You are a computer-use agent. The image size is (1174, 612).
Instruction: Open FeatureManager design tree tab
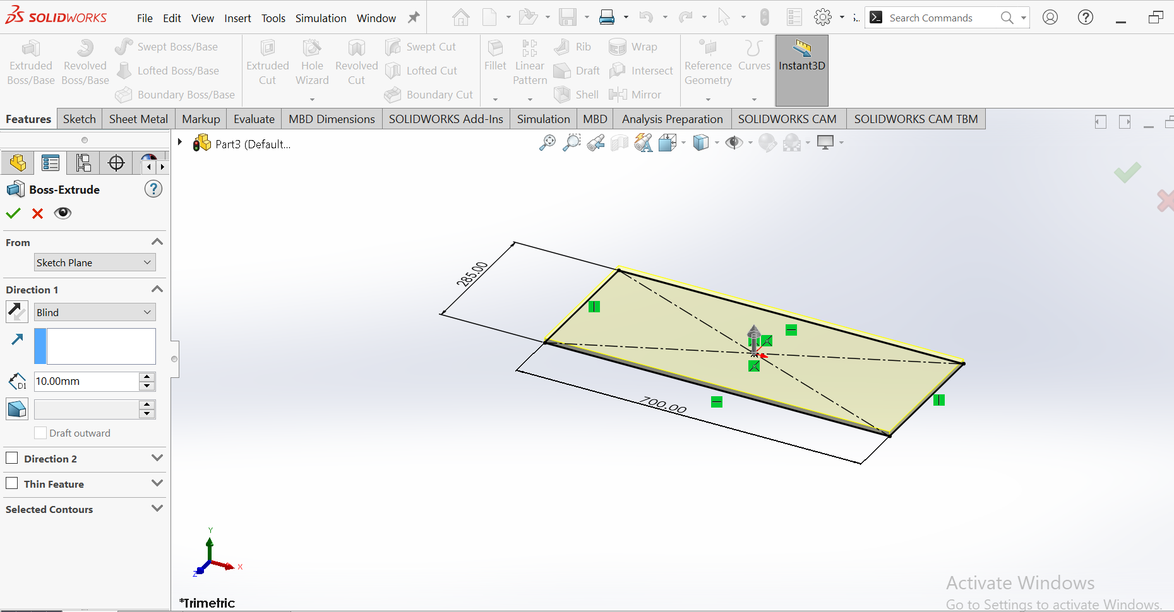(18, 163)
